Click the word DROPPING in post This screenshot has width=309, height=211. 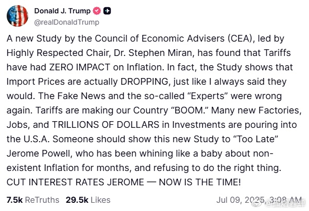pos(145,82)
